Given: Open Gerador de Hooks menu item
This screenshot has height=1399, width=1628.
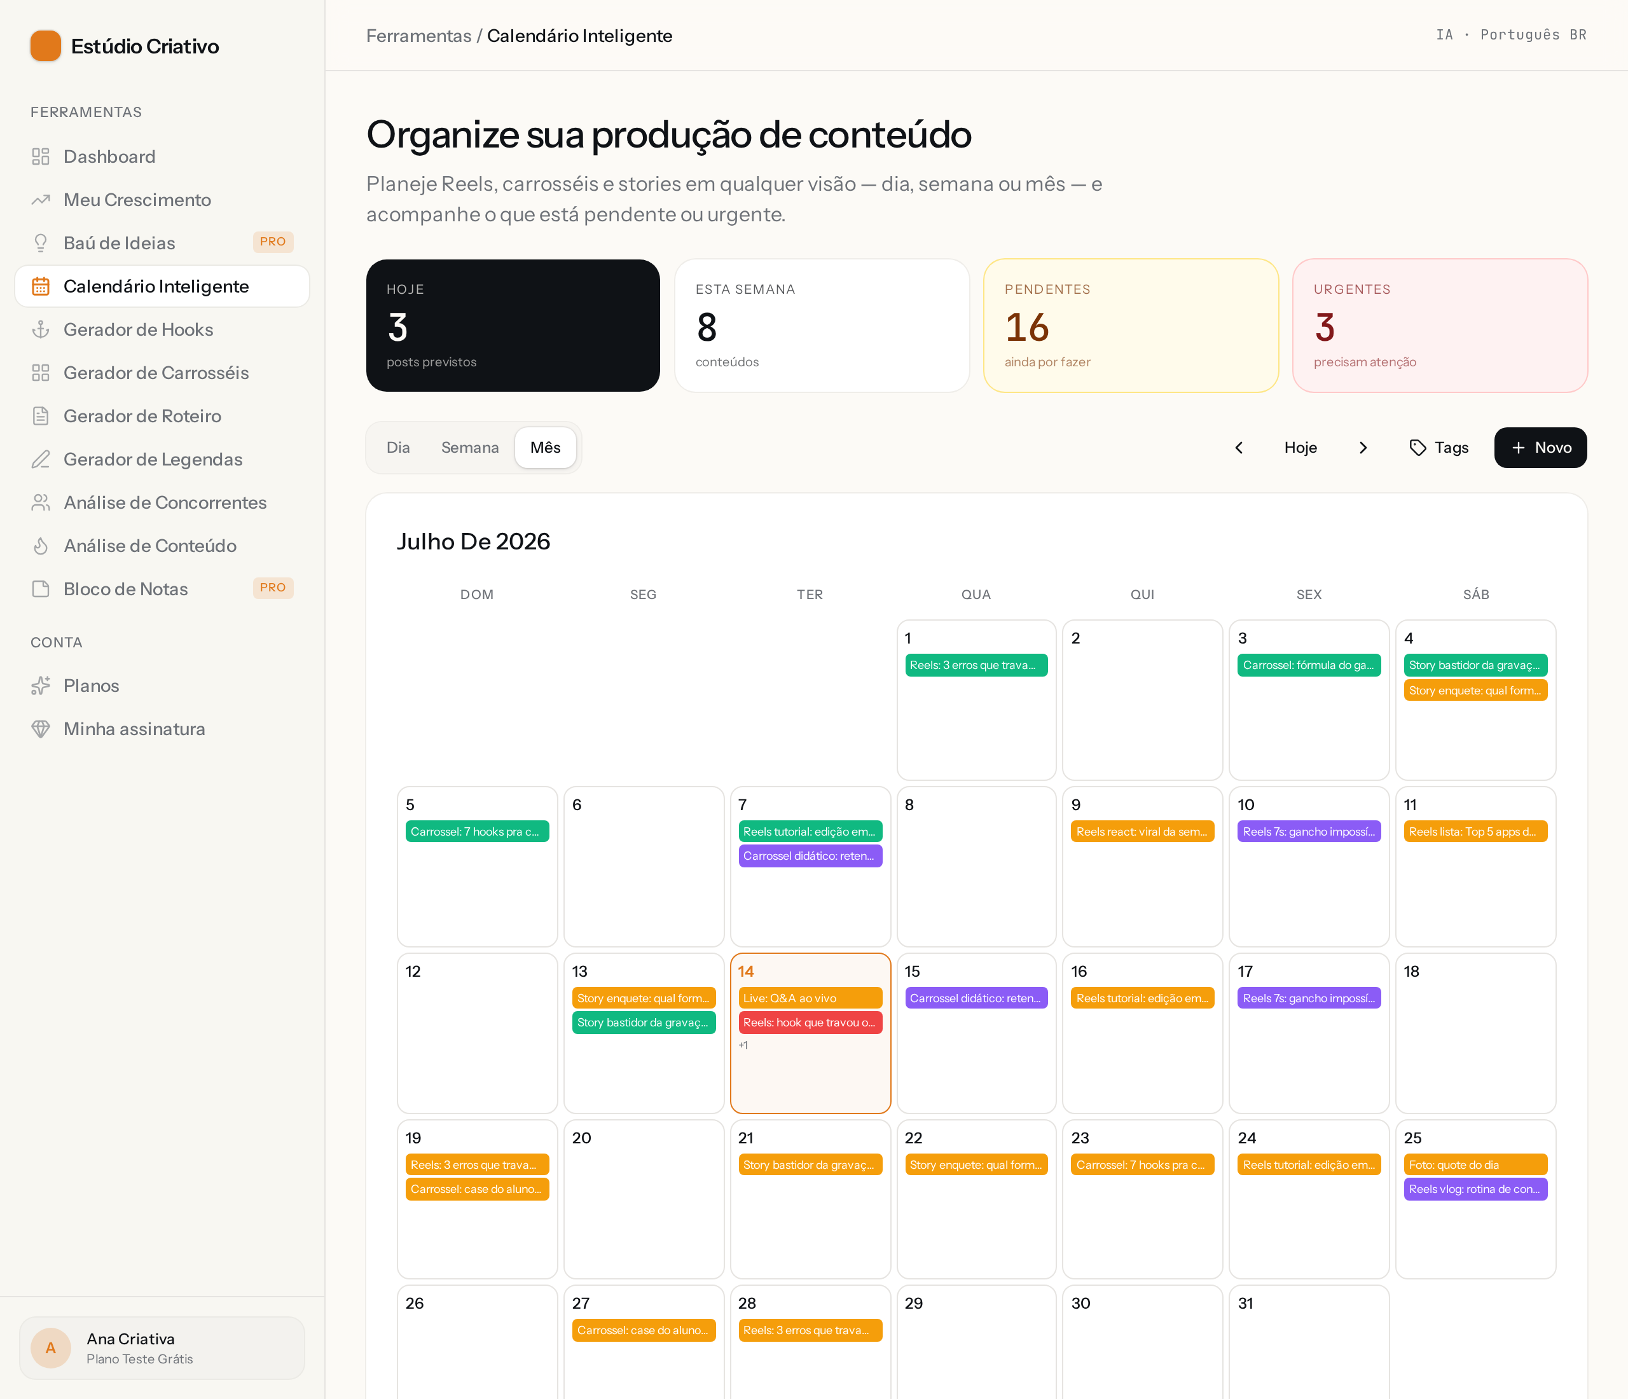Looking at the screenshot, I should (162, 329).
